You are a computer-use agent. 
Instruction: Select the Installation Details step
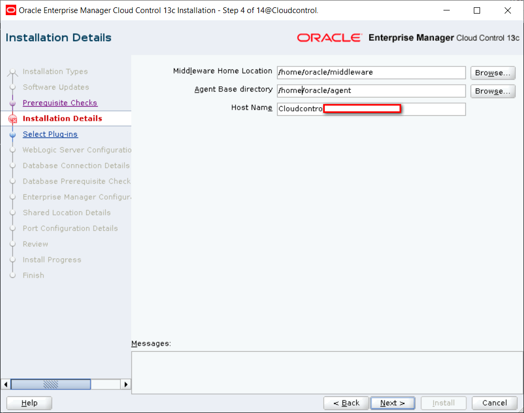(x=62, y=119)
